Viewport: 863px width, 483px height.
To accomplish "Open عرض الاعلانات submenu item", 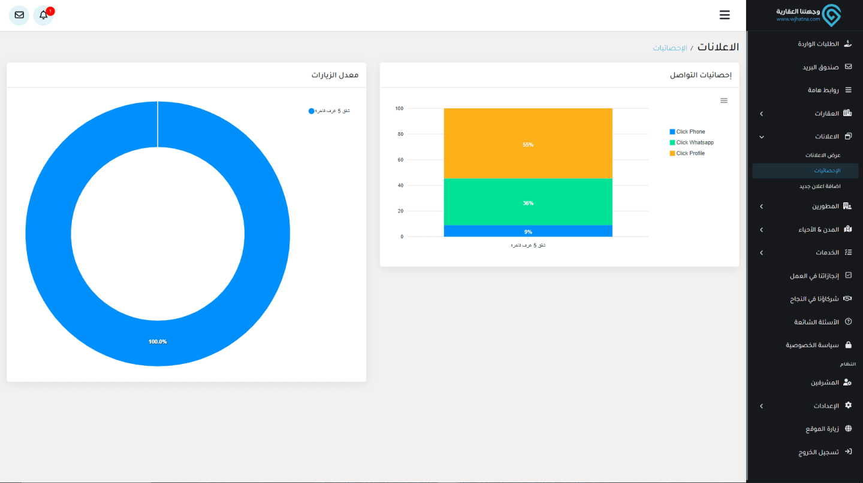I will [822, 155].
